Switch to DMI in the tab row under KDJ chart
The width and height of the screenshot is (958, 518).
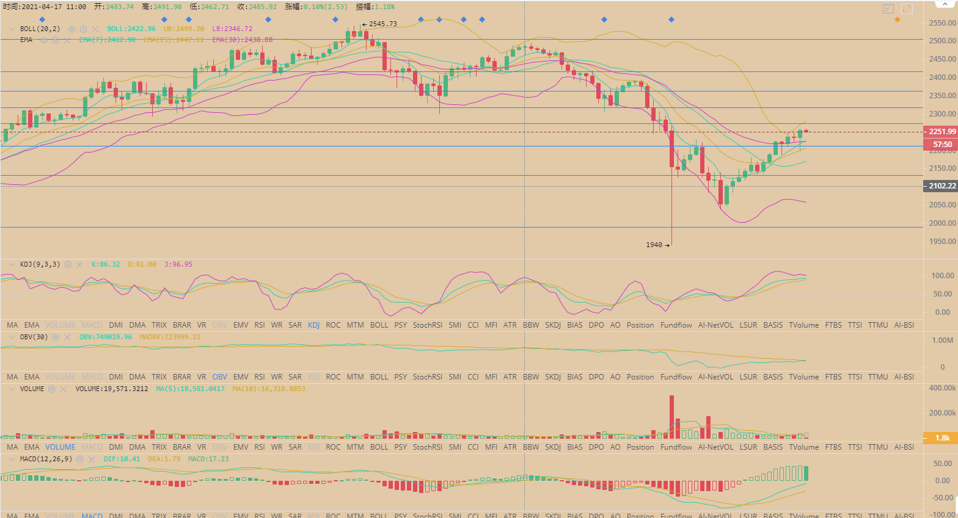coord(116,325)
